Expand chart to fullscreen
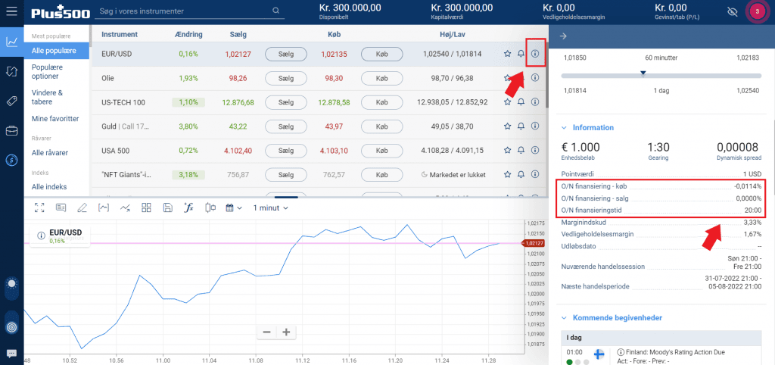Screen dimensions: 775x365 [39, 207]
